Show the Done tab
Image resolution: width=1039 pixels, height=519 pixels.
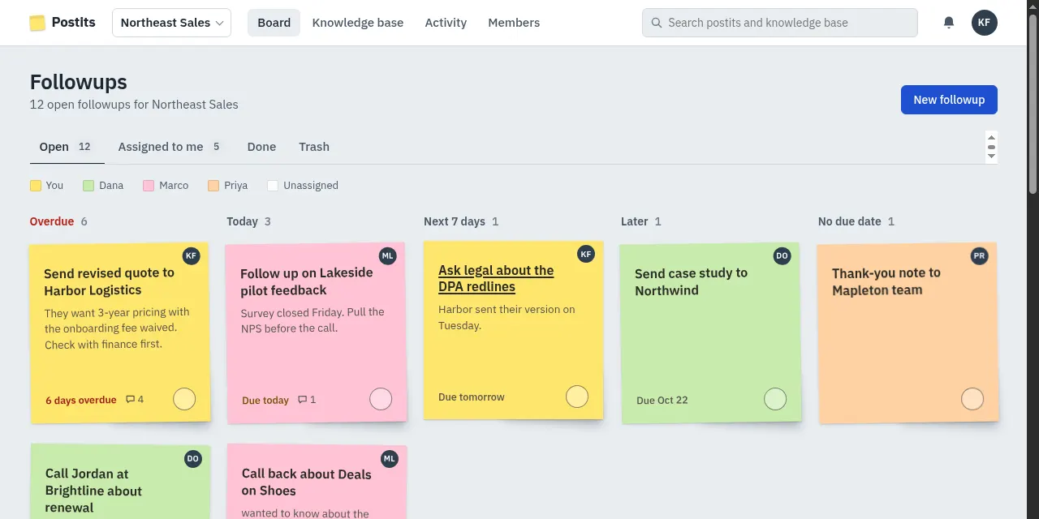261,147
